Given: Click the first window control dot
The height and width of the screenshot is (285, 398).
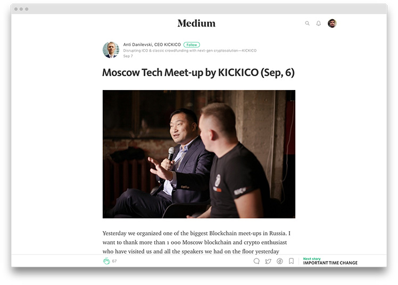Looking at the screenshot, I should coord(16,9).
